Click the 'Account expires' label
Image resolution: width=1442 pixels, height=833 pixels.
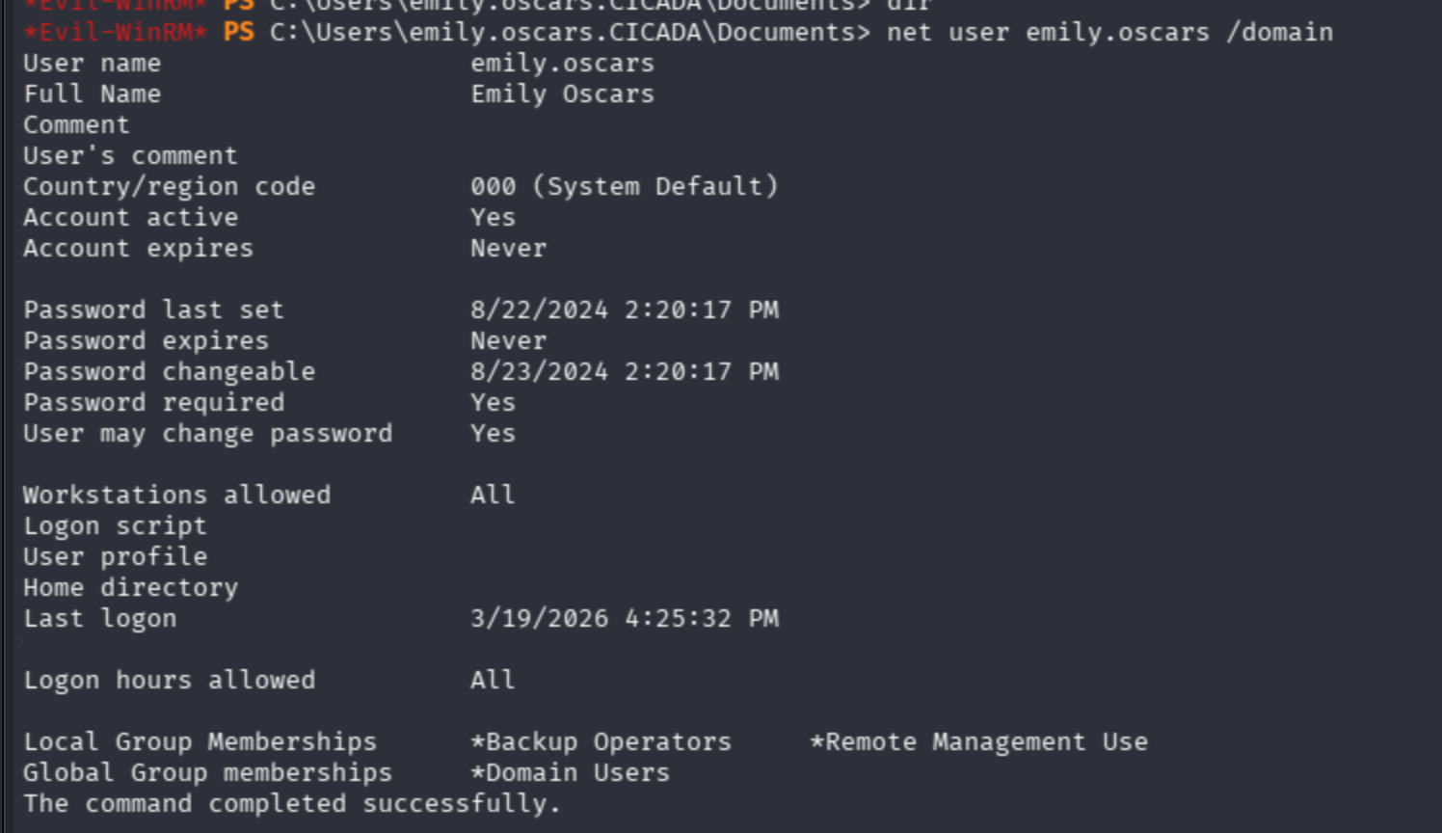click(138, 249)
